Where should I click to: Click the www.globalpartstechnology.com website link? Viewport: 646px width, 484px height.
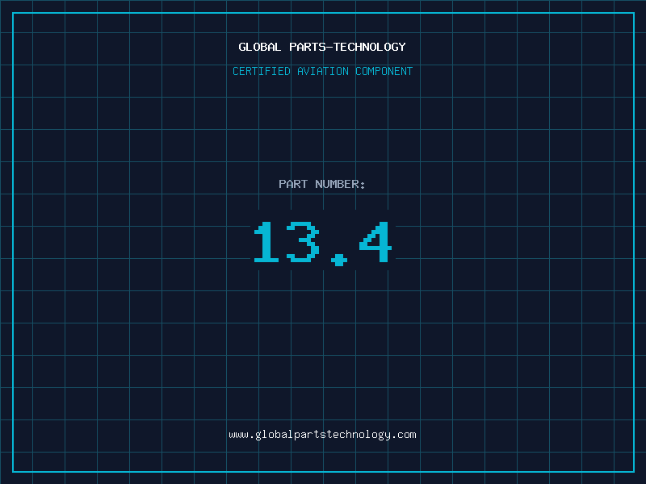[x=322, y=435]
